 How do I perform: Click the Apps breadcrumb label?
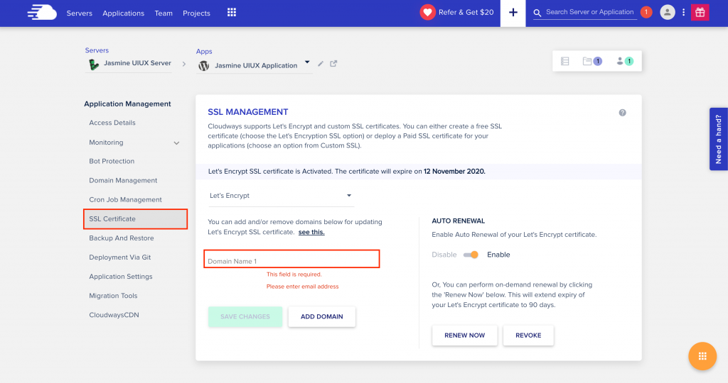click(204, 51)
